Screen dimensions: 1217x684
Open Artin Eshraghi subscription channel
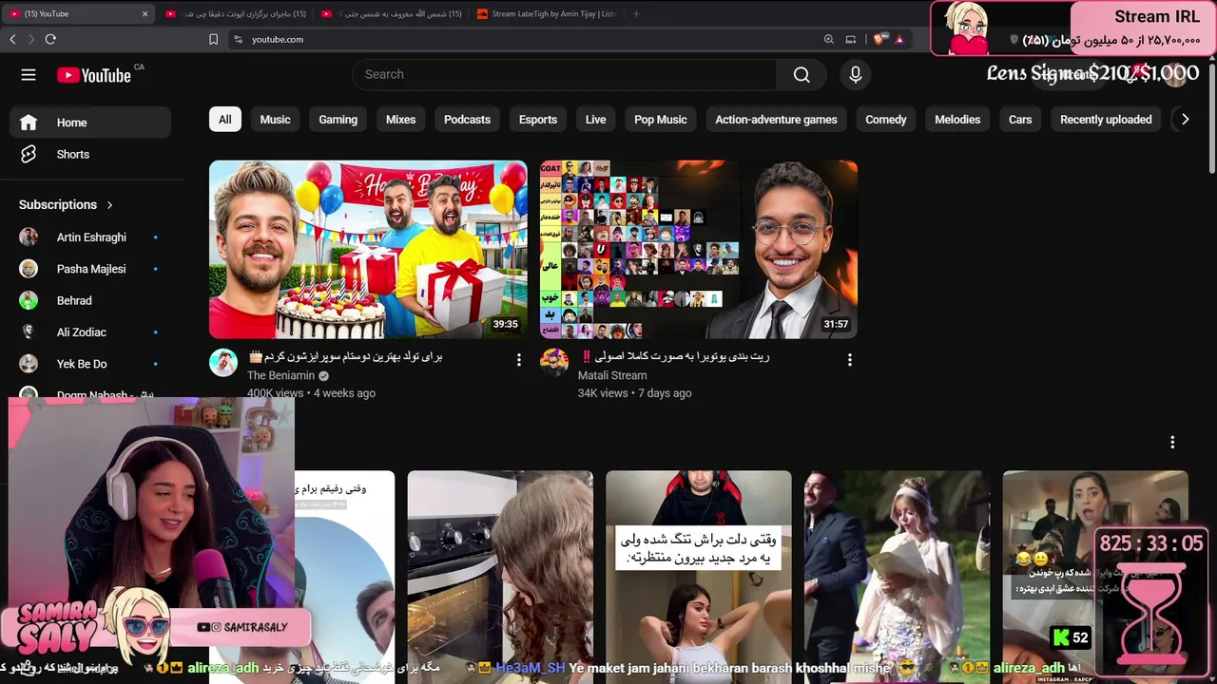coord(90,237)
